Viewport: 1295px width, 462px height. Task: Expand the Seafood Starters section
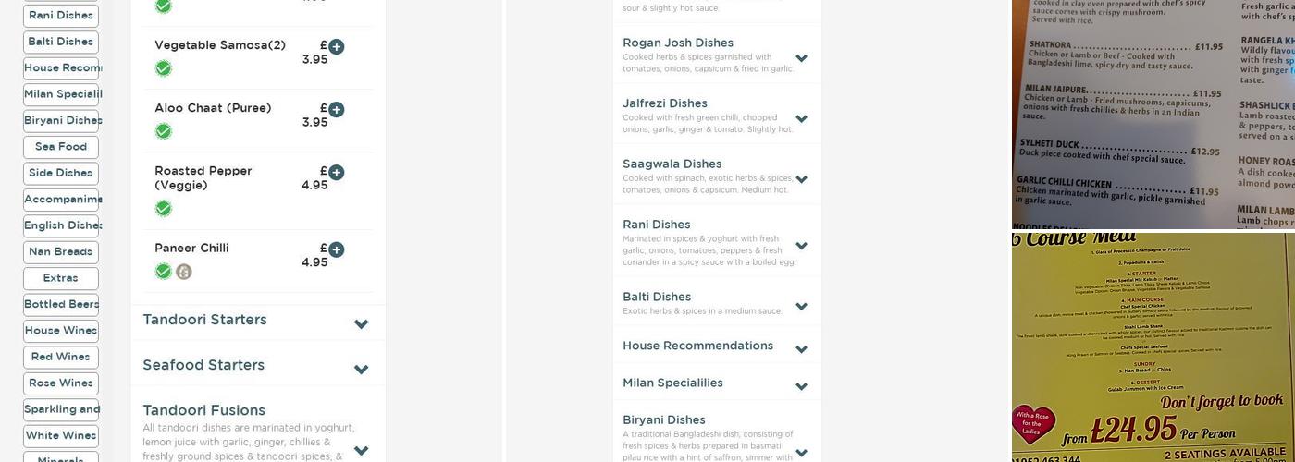coord(361,369)
